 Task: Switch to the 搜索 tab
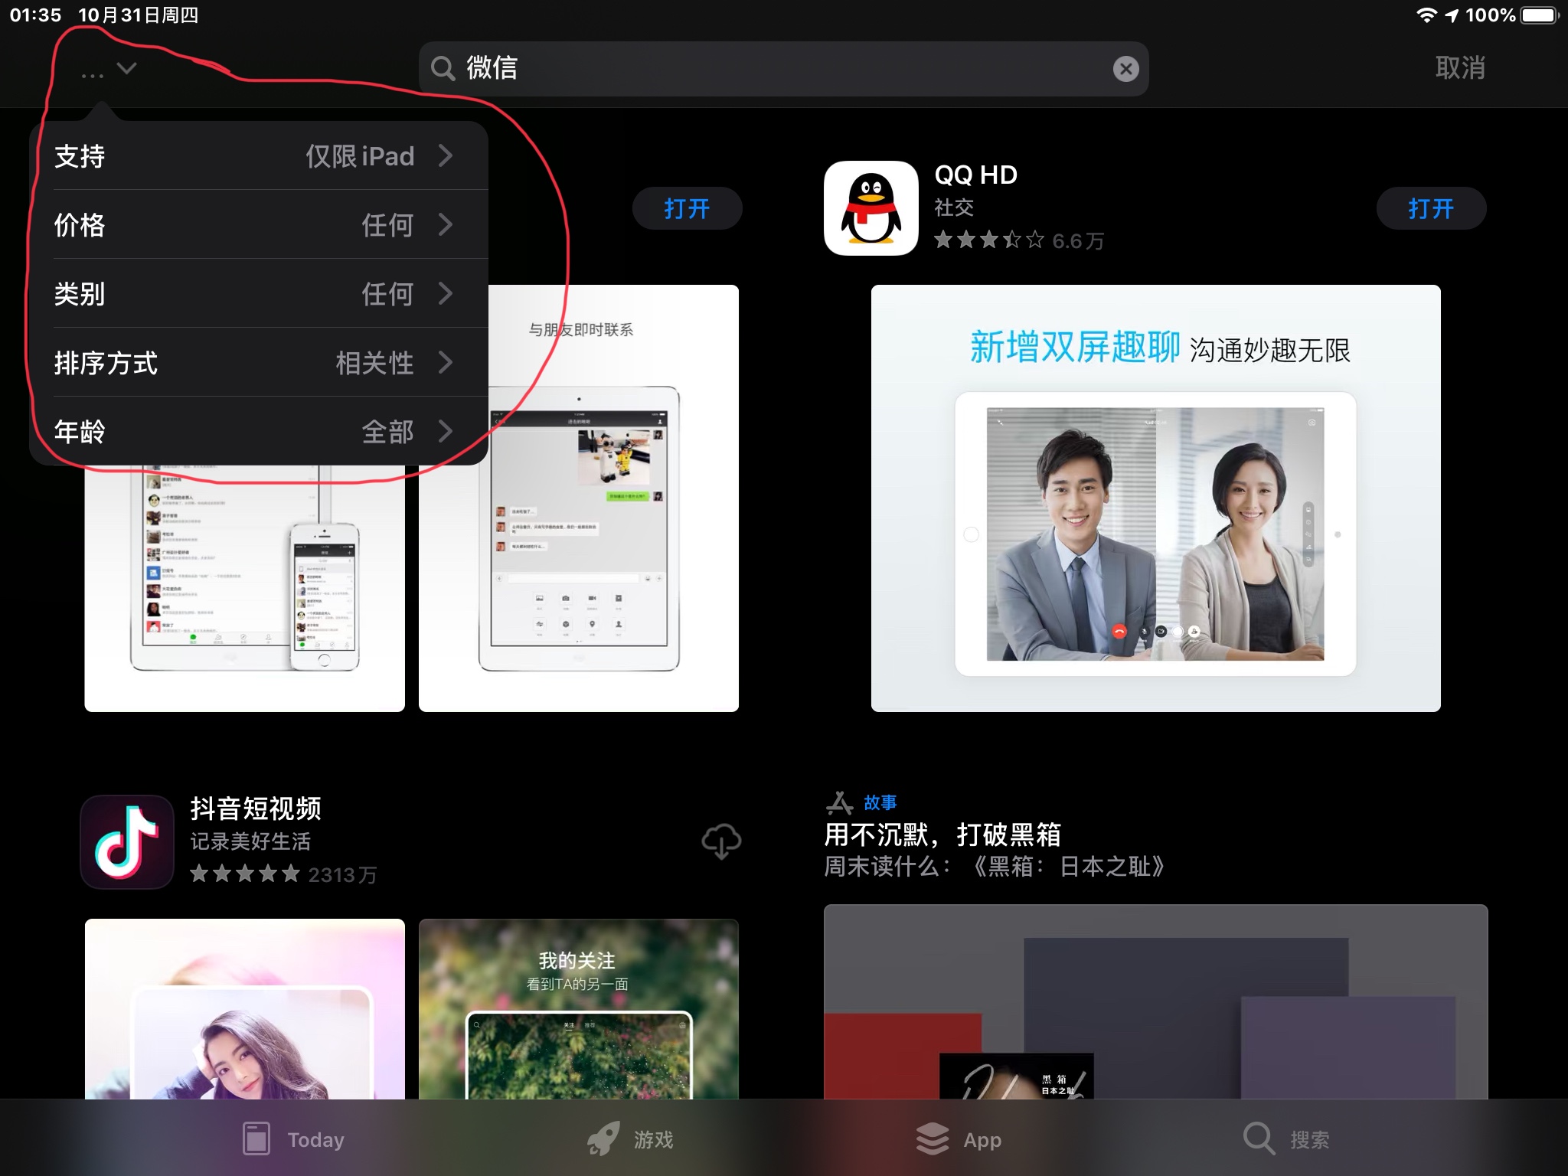tap(1259, 1138)
